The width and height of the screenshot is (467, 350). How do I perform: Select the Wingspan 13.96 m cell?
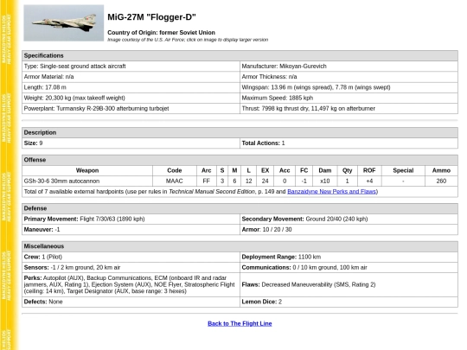(349, 87)
